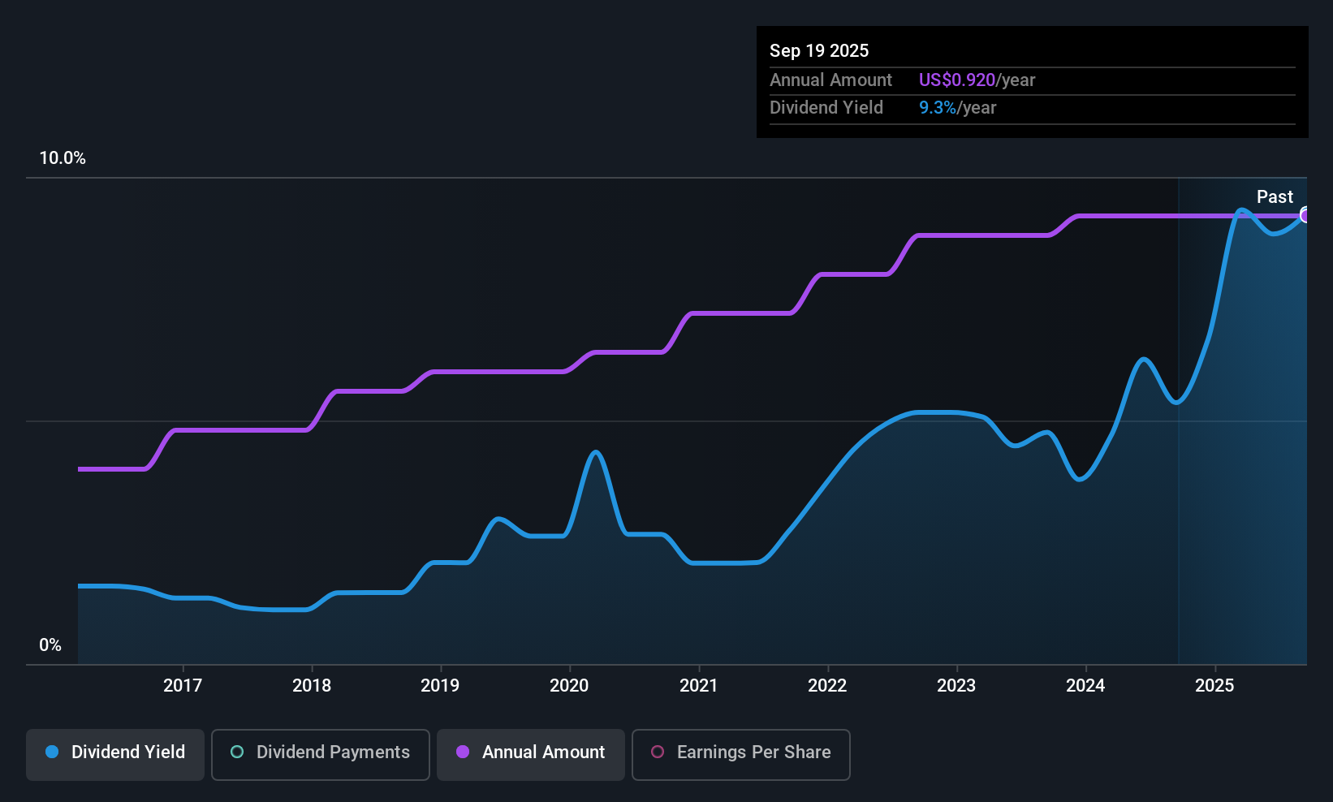Click the 10.0% y-axis label
Image resolution: width=1333 pixels, height=802 pixels.
coord(63,158)
